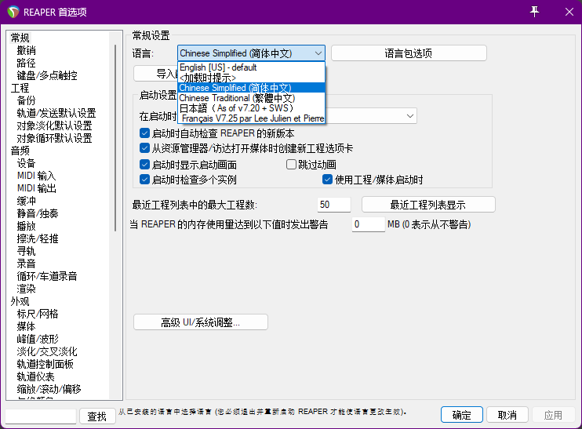Open 轨道仪表 page
Image resolution: width=582 pixels, height=429 pixels.
click(35, 376)
